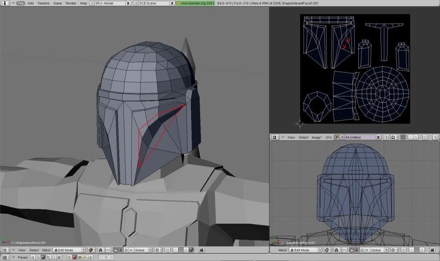Open buttons window type selector beside Panels
The height and width of the screenshot is (261, 440).
tap(5, 258)
